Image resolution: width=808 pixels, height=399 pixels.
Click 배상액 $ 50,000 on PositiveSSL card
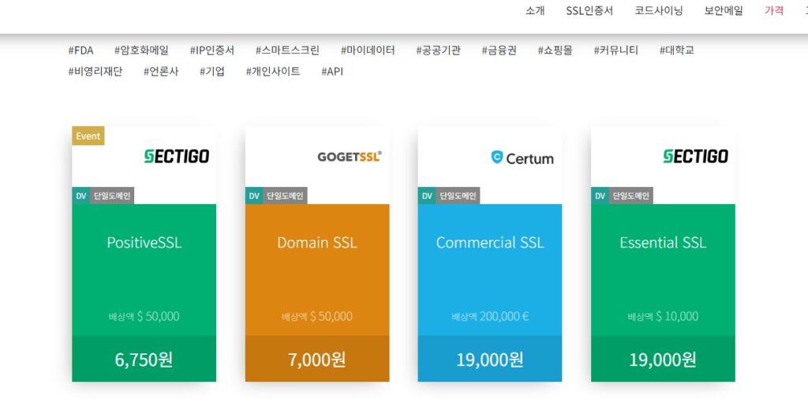point(144,316)
